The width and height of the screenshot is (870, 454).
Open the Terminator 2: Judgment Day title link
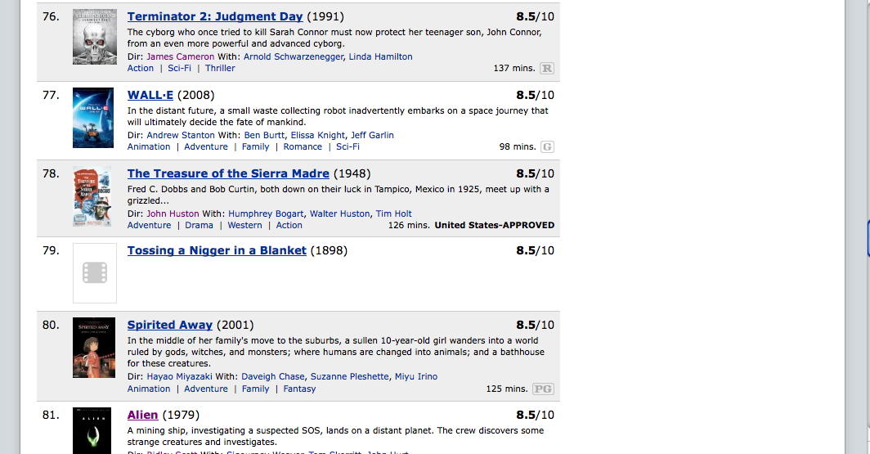coord(215,16)
